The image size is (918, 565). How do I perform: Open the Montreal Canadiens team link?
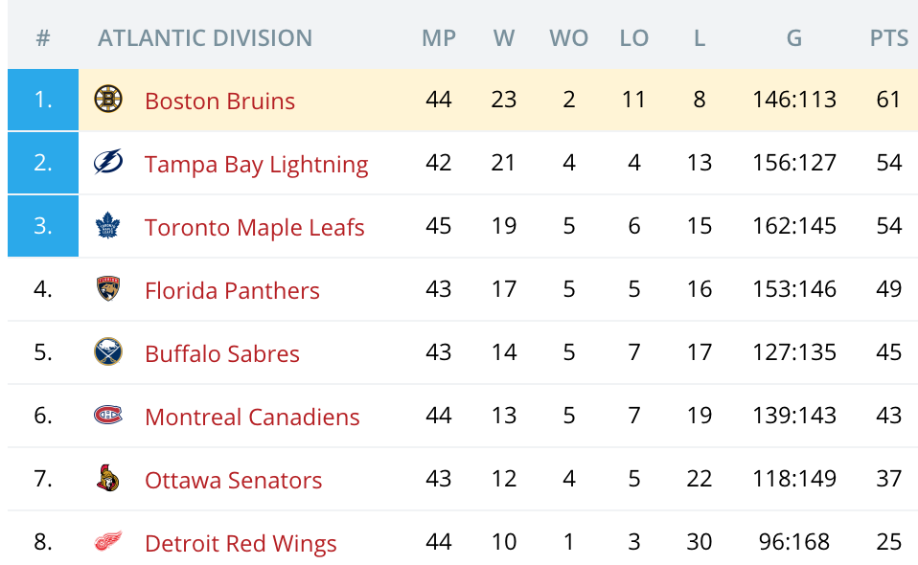coord(252,417)
